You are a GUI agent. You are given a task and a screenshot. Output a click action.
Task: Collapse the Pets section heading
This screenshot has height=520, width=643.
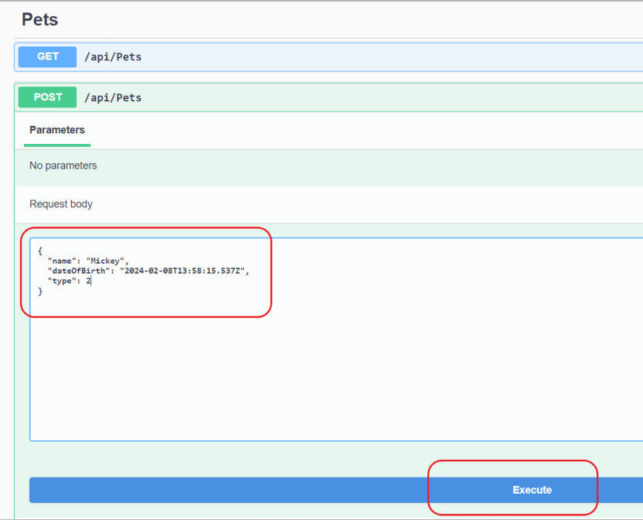click(x=40, y=19)
